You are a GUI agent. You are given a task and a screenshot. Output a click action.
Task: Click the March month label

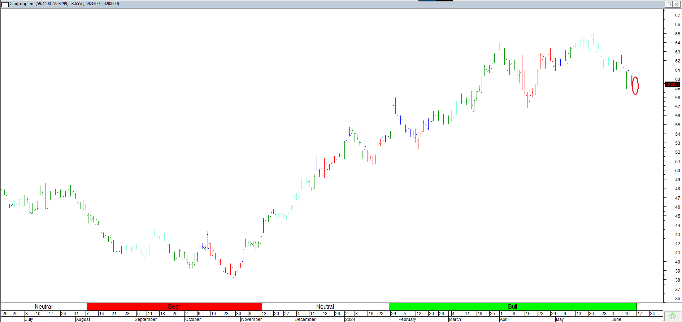[x=455, y=319]
